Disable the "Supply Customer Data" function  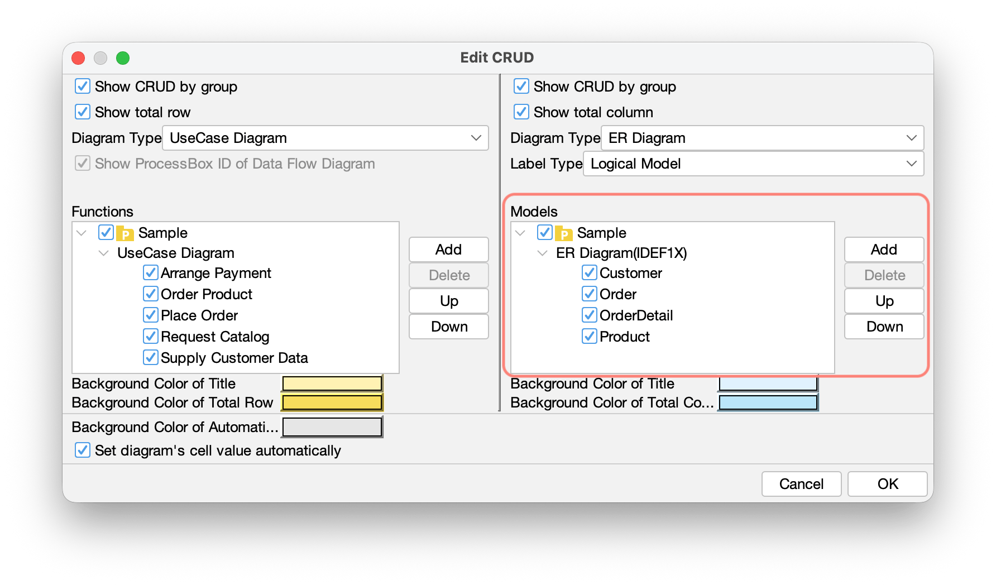tap(150, 357)
